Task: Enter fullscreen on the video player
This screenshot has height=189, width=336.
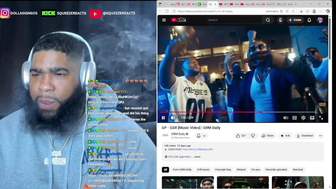Action: click(321, 118)
